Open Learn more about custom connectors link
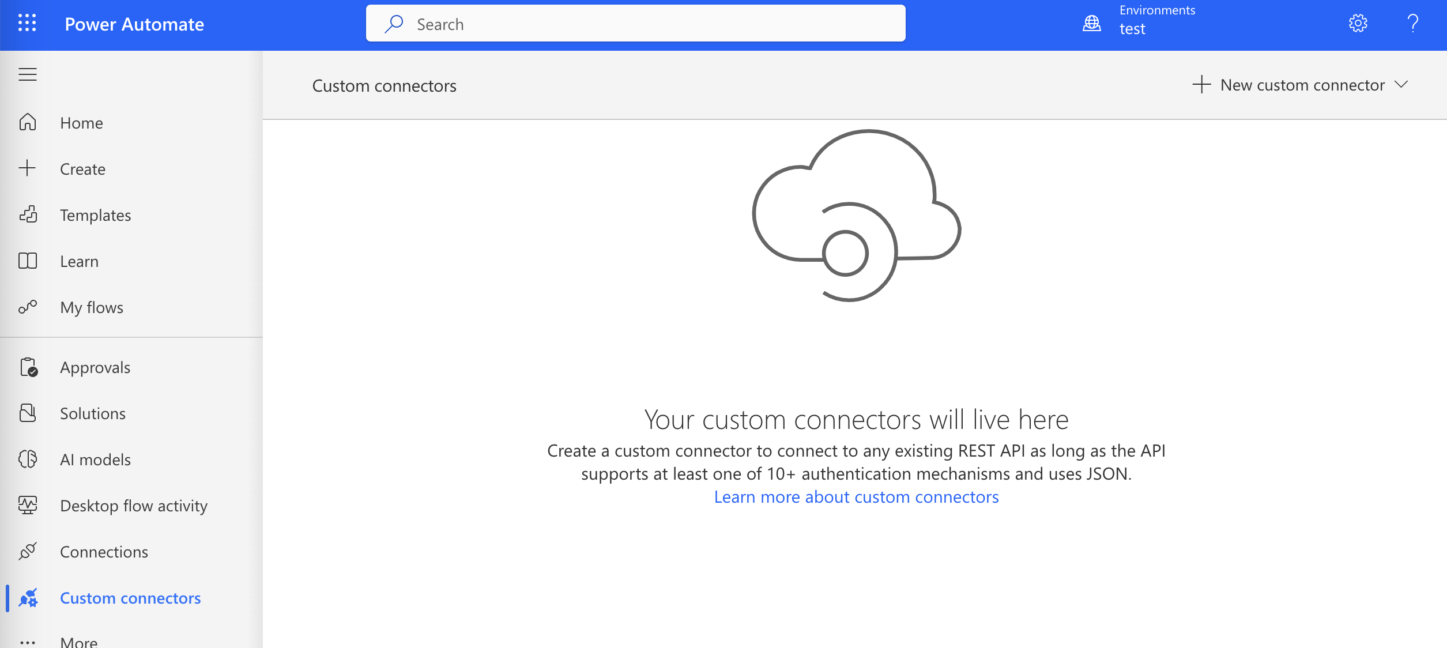Screen dimensions: 1447x648 click(857, 496)
